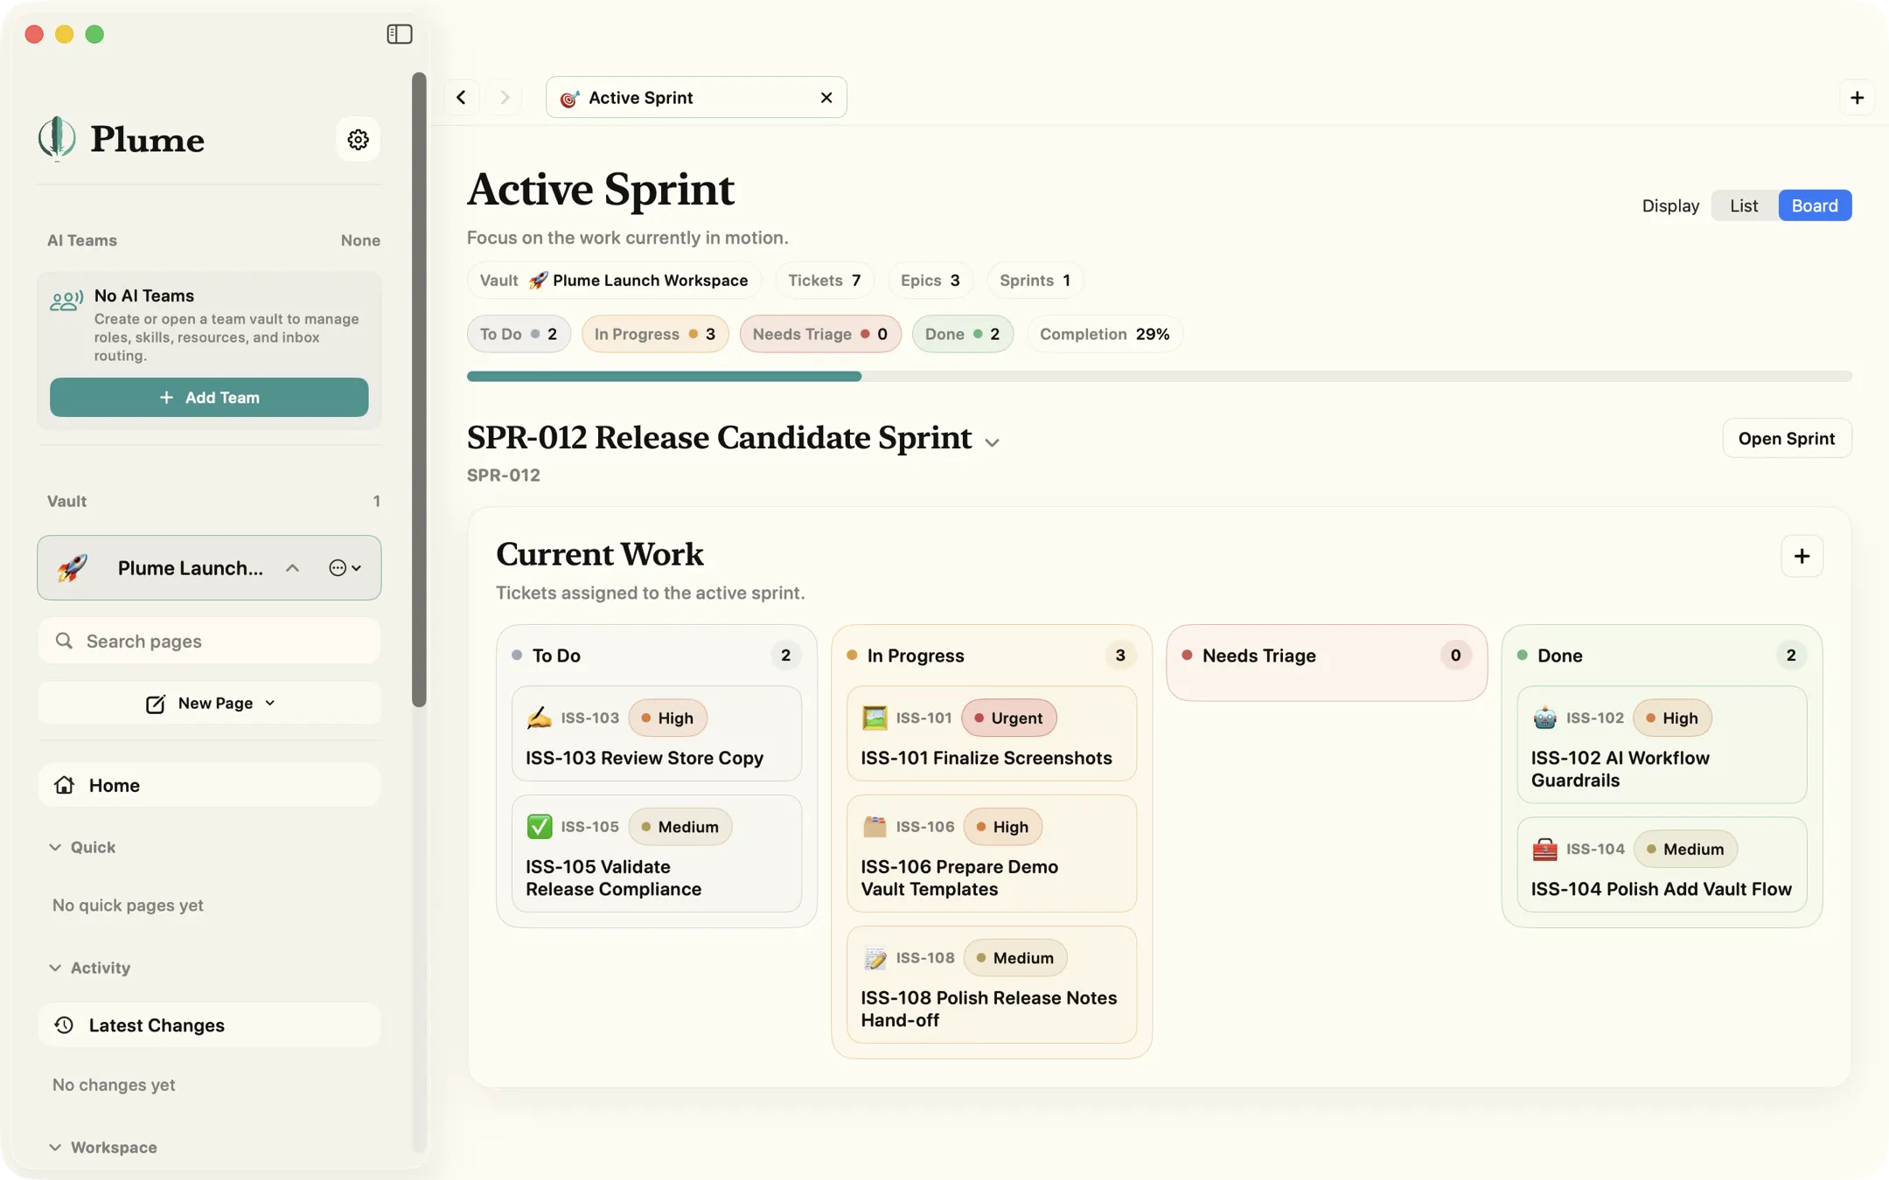1889x1180 pixels.
Task: Open ISS-105 Validate Release Compliance card
Action: (657, 853)
